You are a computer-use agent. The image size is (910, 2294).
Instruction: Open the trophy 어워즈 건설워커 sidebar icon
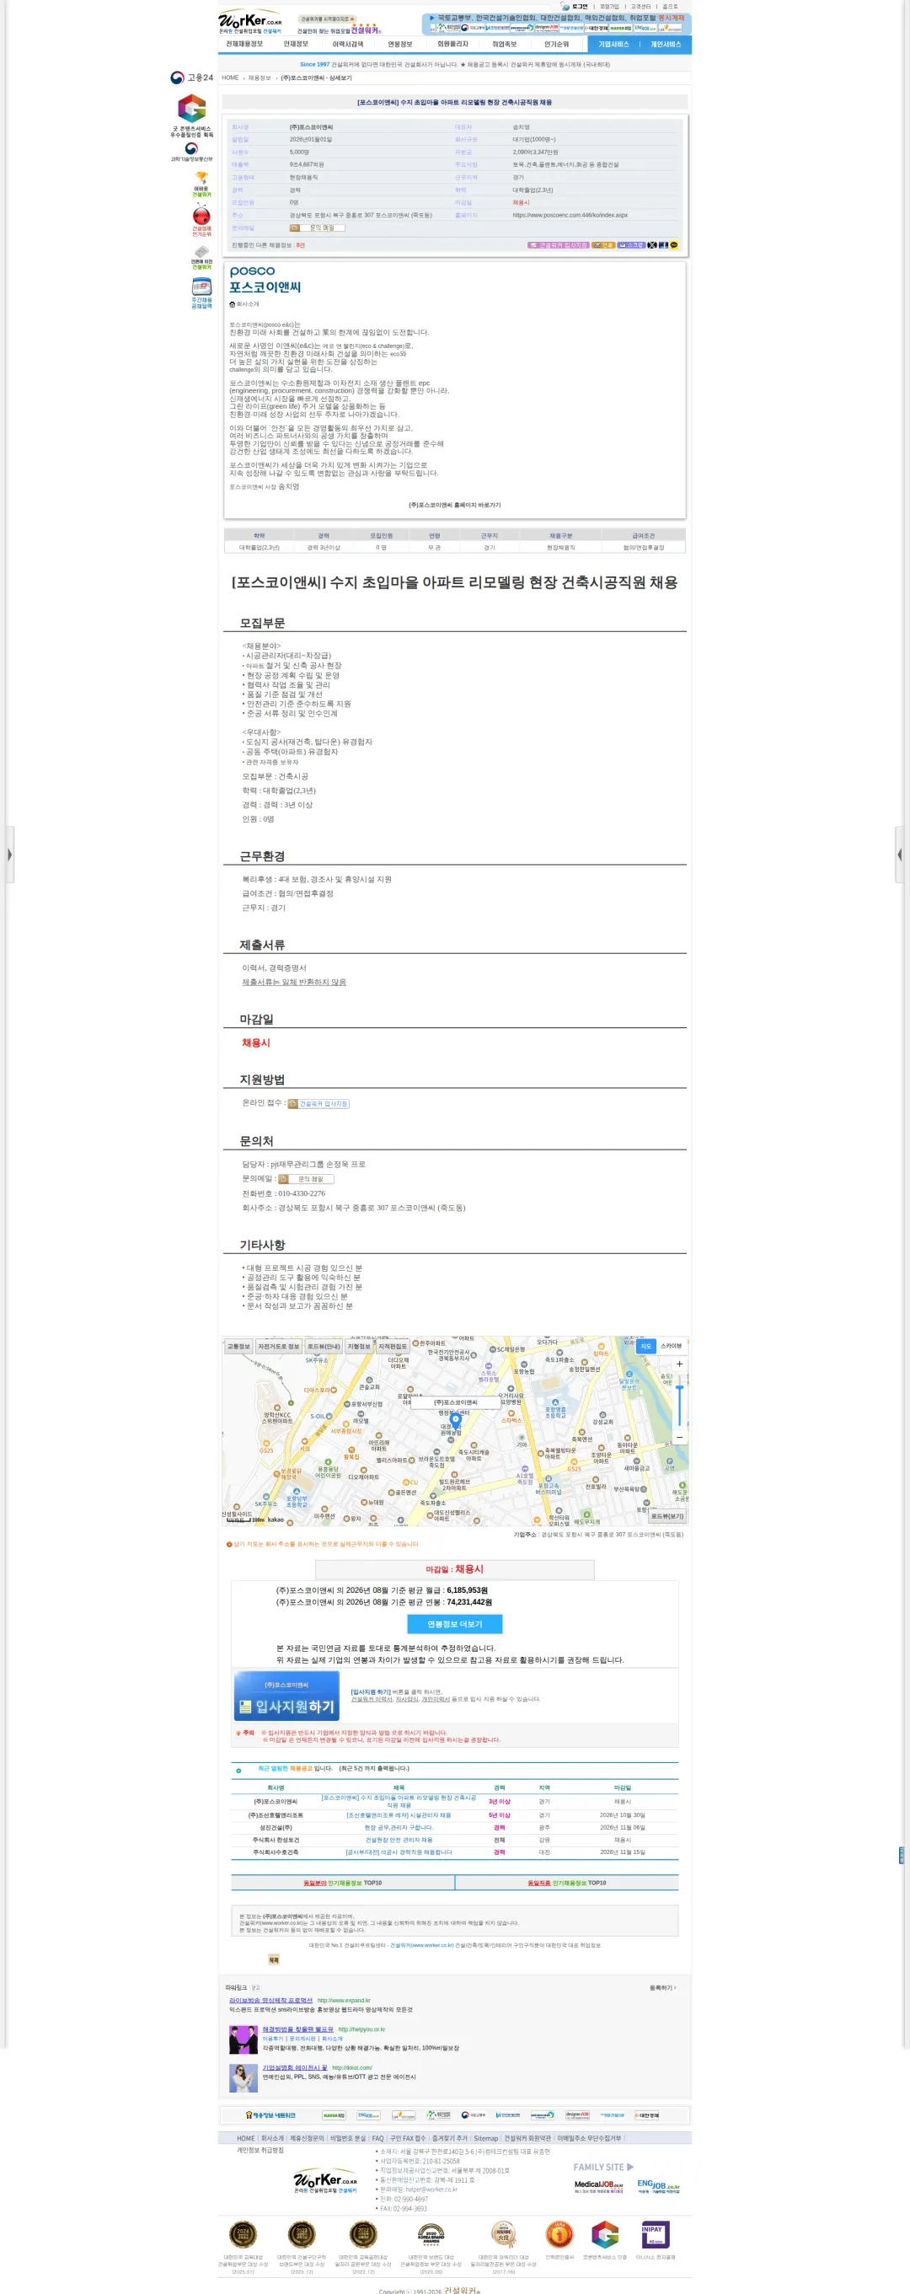tap(201, 184)
